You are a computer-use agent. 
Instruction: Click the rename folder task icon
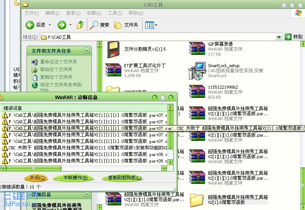(35, 62)
